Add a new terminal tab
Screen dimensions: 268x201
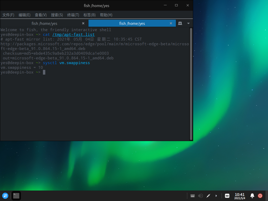click(x=180, y=23)
